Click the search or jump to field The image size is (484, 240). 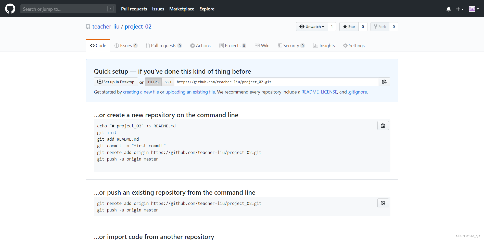click(x=68, y=9)
